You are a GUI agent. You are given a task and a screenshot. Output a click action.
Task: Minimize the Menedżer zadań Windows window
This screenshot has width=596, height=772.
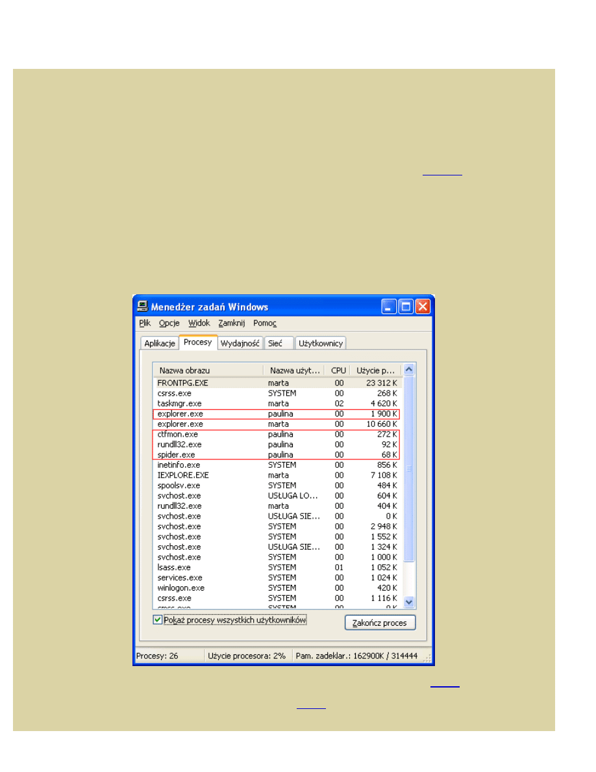389,307
